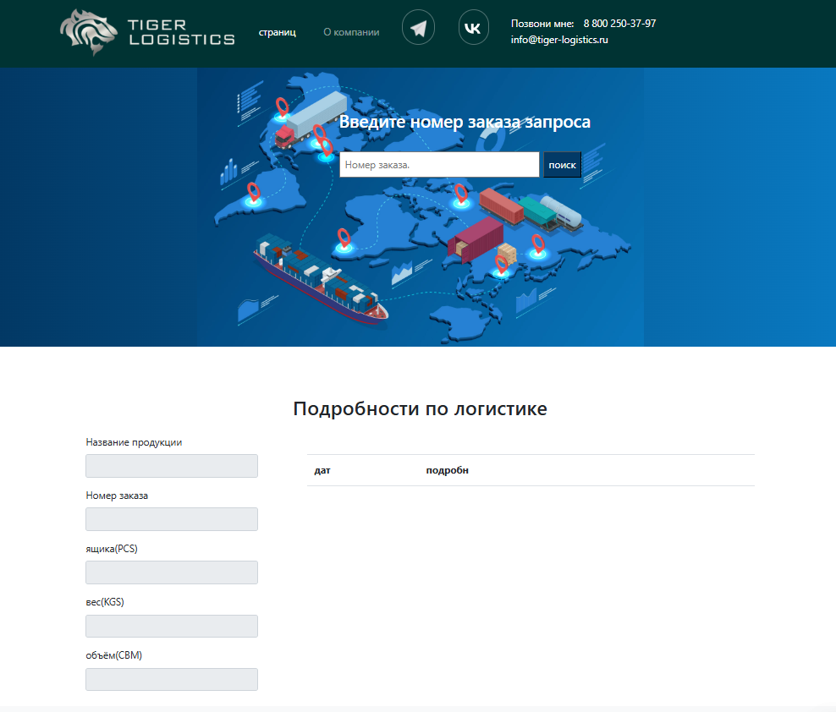Open the VK social icon
The width and height of the screenshot is (836, 712).
(474, 27)
